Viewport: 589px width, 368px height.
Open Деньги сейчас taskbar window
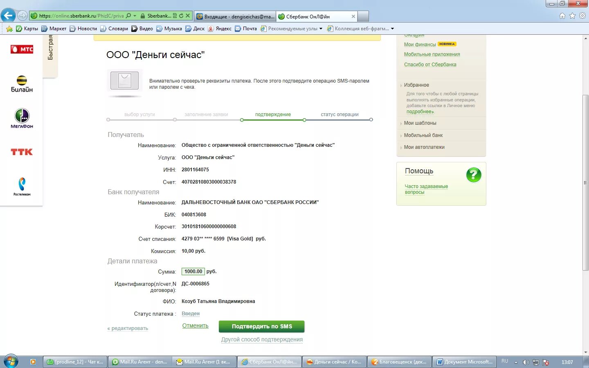click(x=334, y=362)
